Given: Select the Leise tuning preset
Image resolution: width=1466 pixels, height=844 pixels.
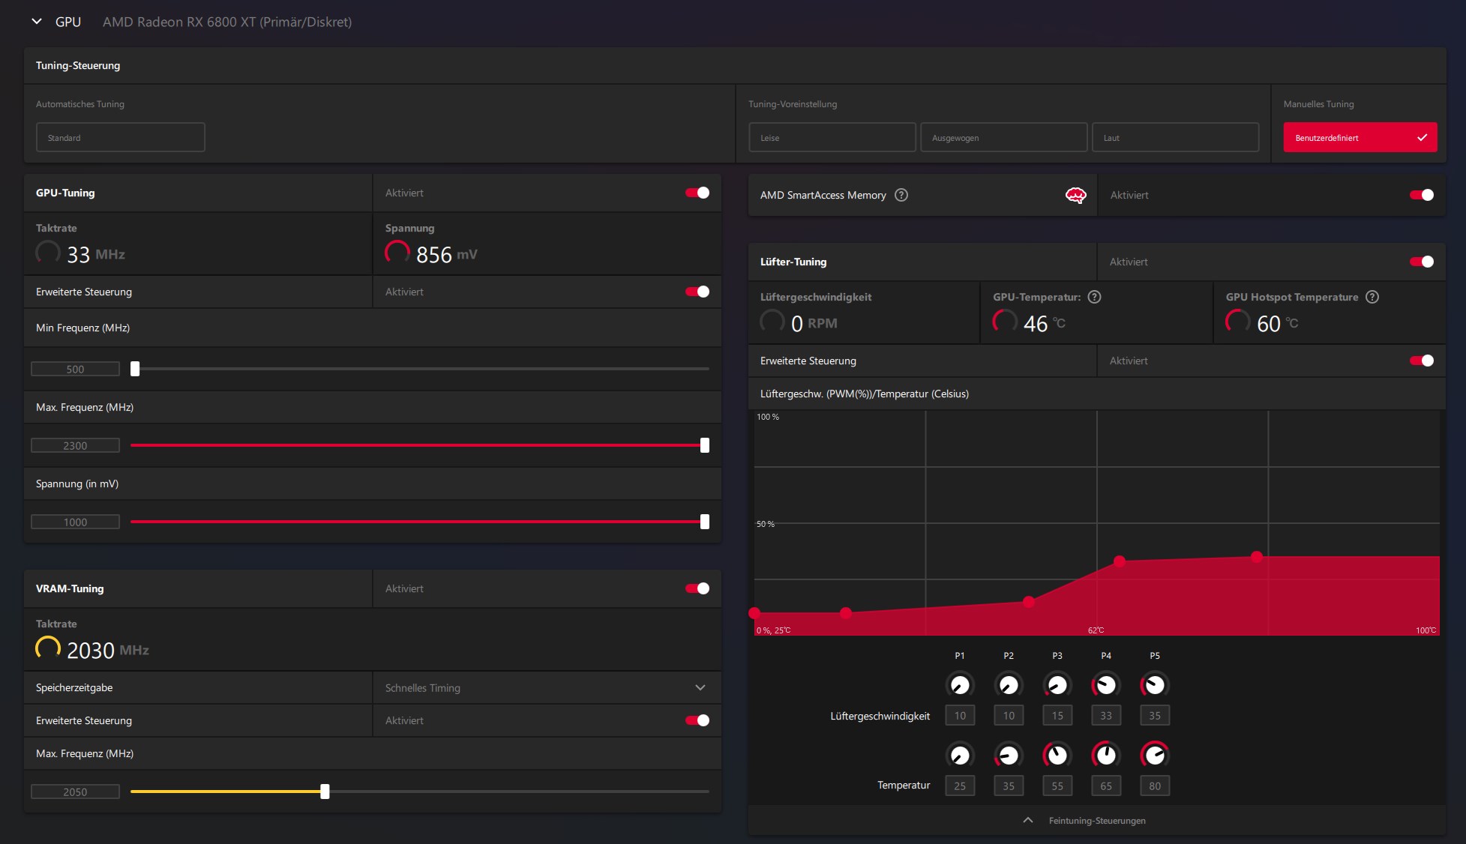Looking at the screenshot, I should coord(832,138).
